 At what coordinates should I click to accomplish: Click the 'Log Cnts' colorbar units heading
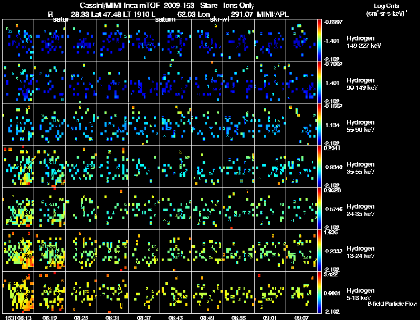click(386, 6)
